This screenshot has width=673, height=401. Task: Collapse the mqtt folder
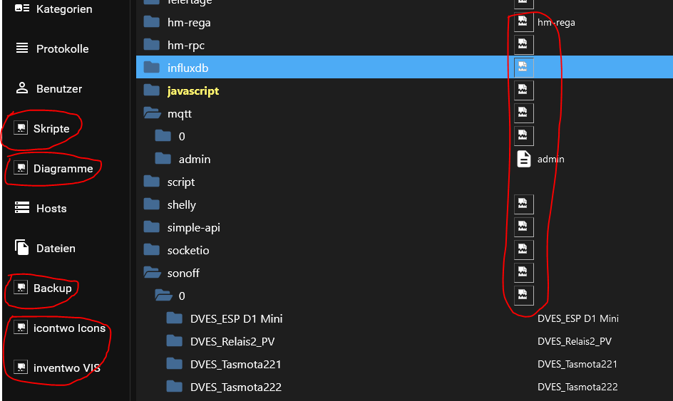[151, 114]
